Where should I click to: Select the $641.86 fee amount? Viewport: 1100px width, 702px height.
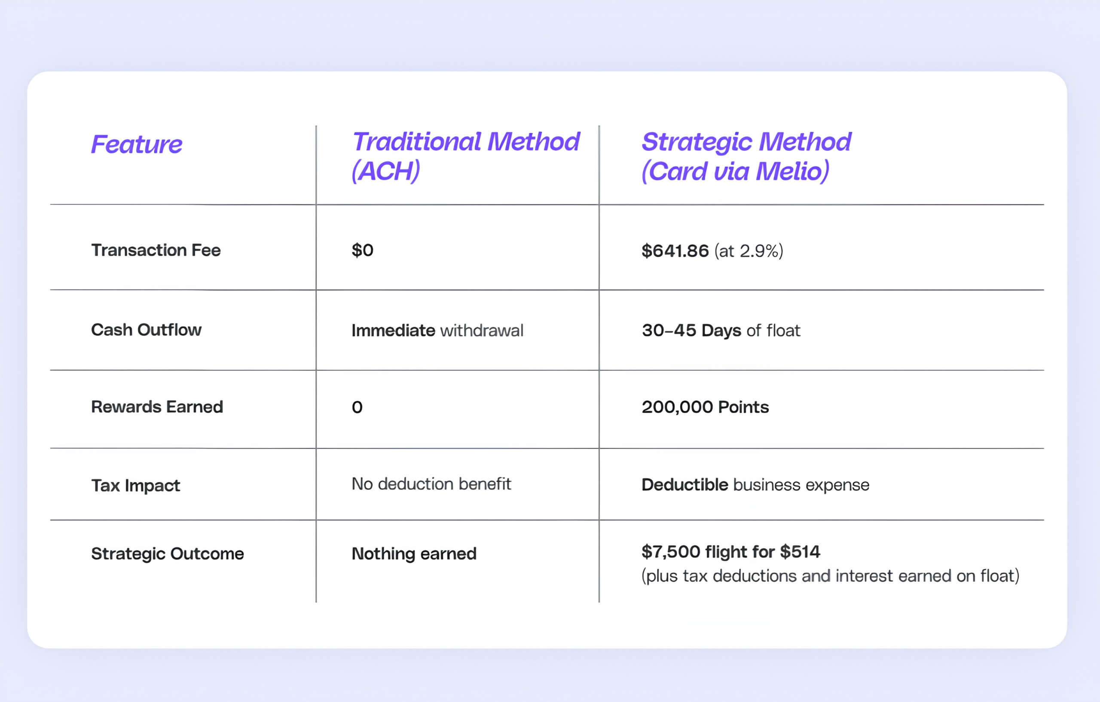coord(675,251)
